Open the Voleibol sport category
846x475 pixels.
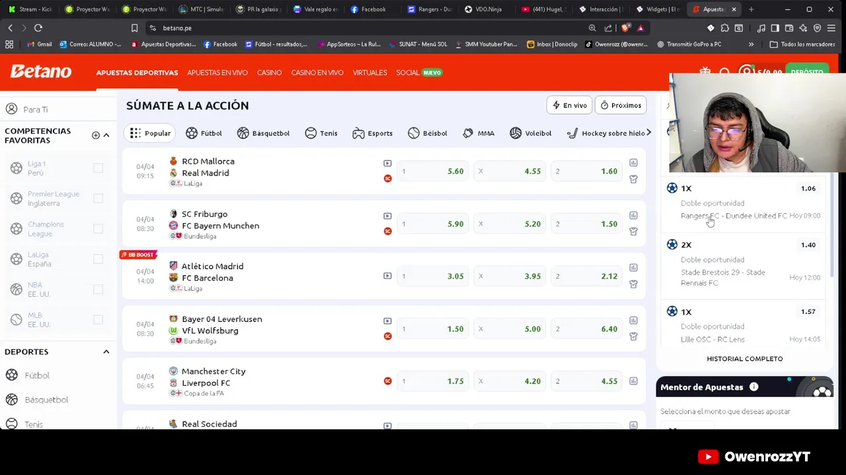click(531, 133)
